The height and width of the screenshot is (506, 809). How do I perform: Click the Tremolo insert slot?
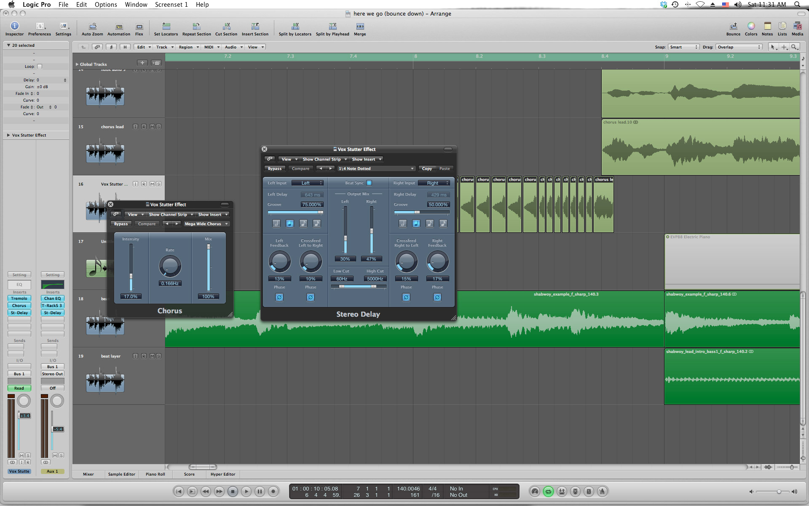coord(19,298)
